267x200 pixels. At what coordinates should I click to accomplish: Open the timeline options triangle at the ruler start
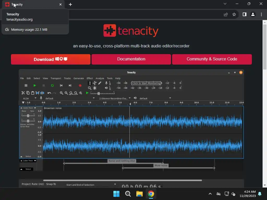(23, 103)
